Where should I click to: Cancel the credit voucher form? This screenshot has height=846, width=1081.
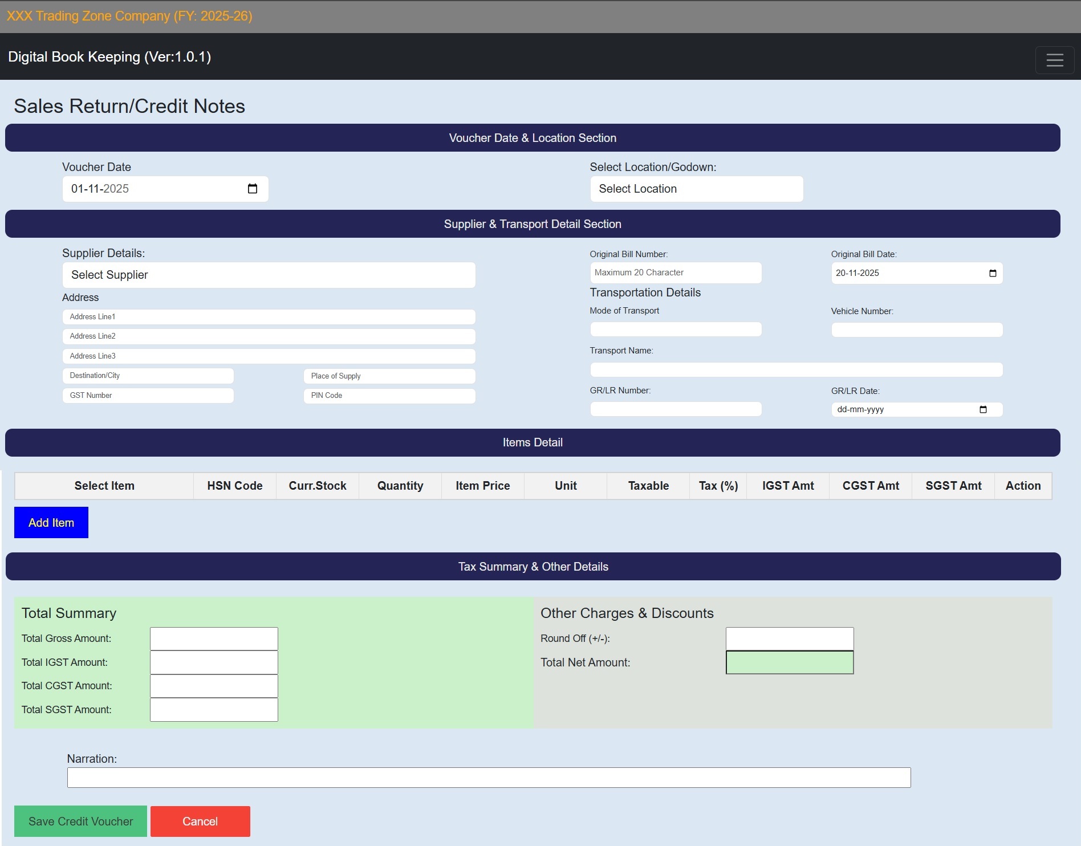pos(200,821)
